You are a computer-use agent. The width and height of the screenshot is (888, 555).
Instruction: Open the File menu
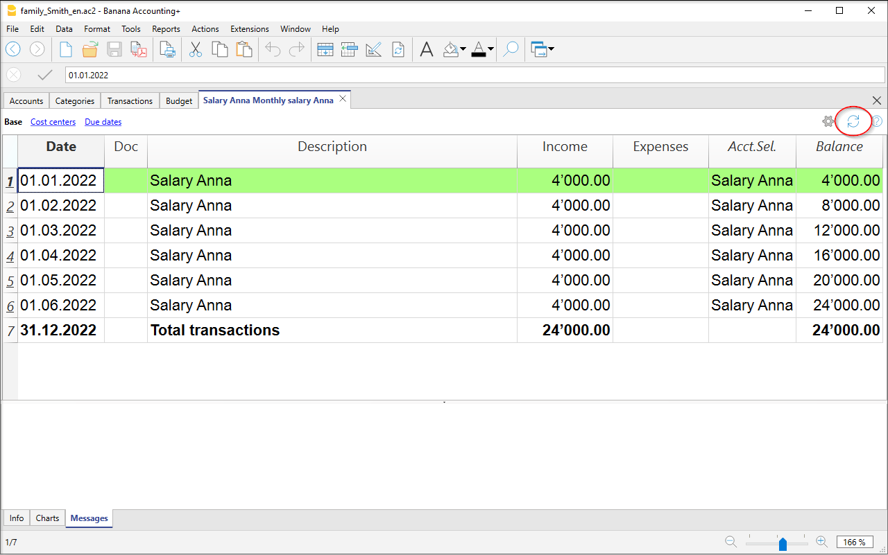12,29
